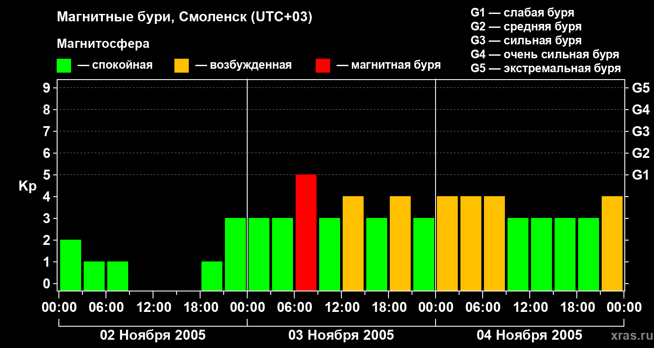Click 'G5 — экстремальная буря' description
The width and height of the screenshot is (654, 348).
click(x=546, y=68)
